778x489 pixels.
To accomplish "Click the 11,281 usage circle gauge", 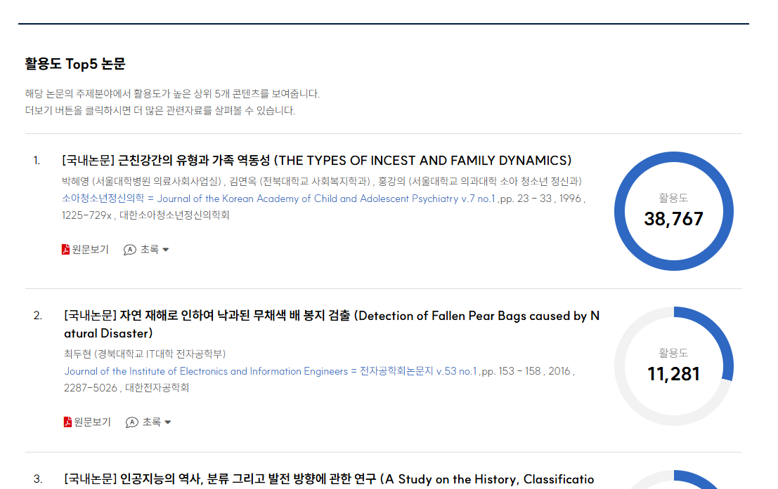I will pyautogui.click(x=674, y=366).
